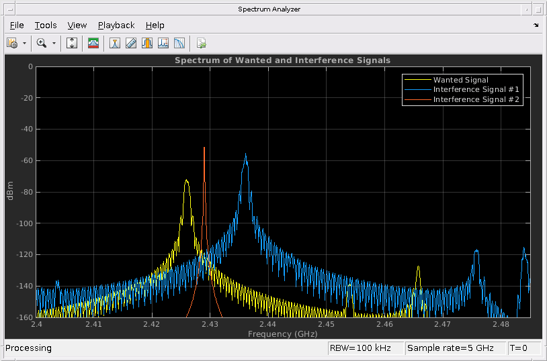
Task: Open the Playback menu
Action: tap(116, 25)
